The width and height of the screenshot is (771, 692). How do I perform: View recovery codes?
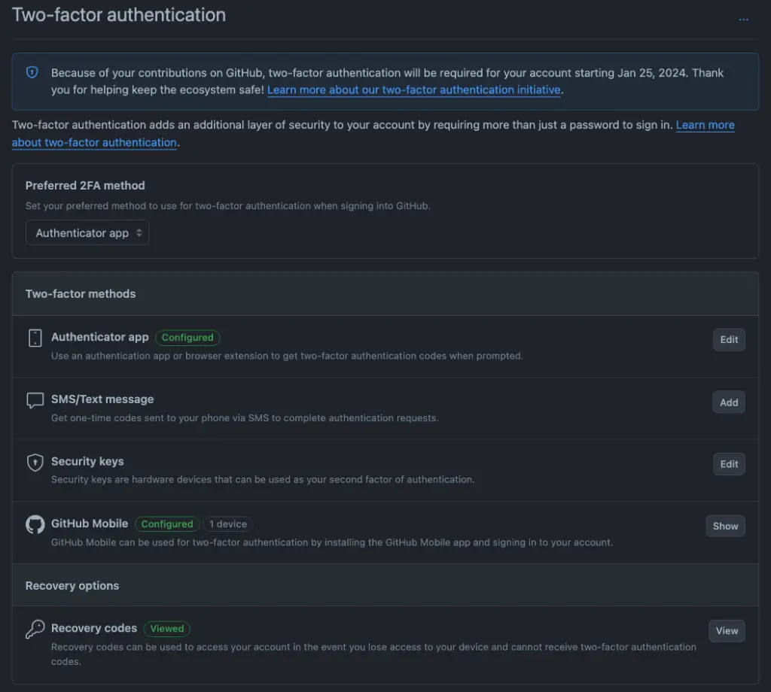pyautogui.click(x=727, y=630)
